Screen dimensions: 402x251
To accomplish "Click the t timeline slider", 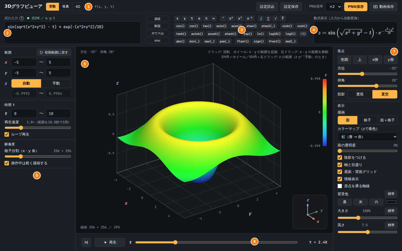I will tap(216, 242).
